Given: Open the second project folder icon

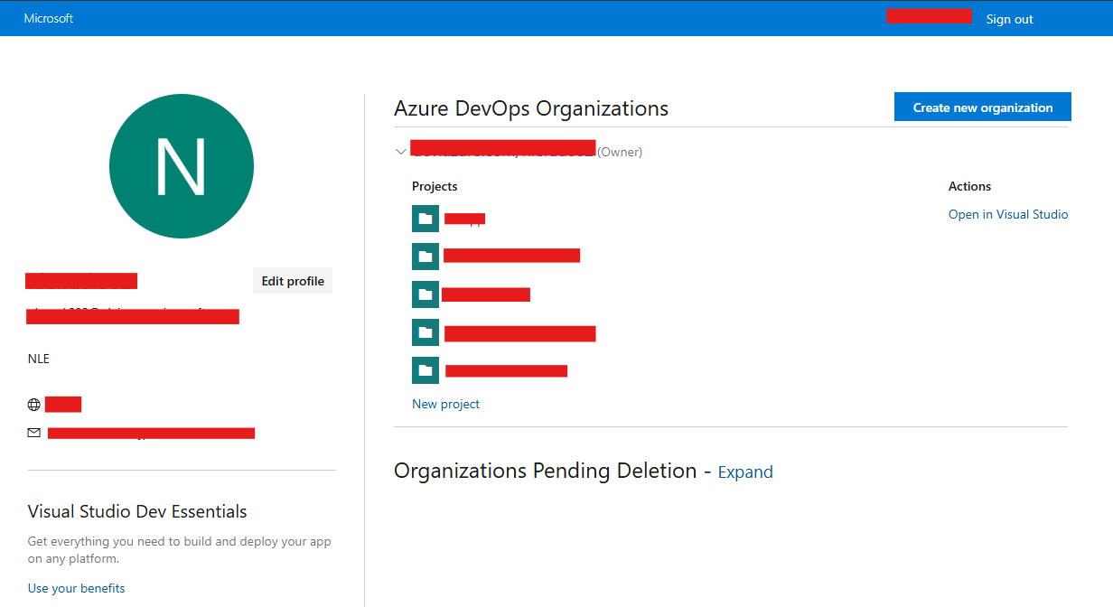Looking at the screenshot, I should [426, 257].
